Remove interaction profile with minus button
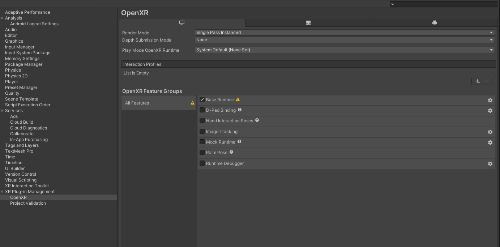Screen dimensions: 500x247 click(486, 81)
